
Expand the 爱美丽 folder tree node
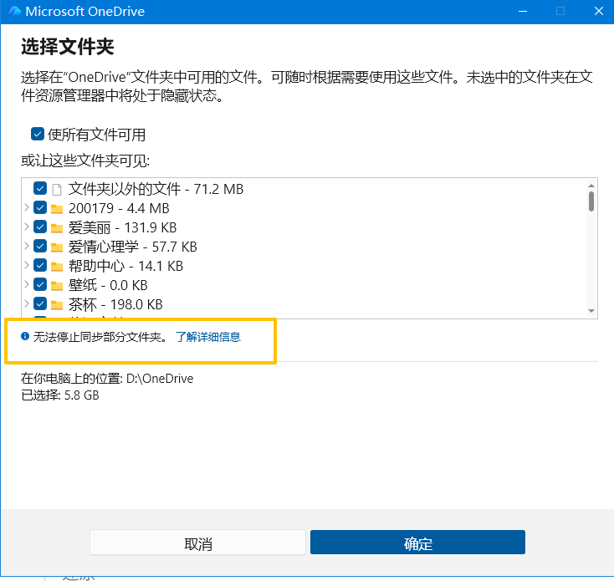click(x=27, y=227)
